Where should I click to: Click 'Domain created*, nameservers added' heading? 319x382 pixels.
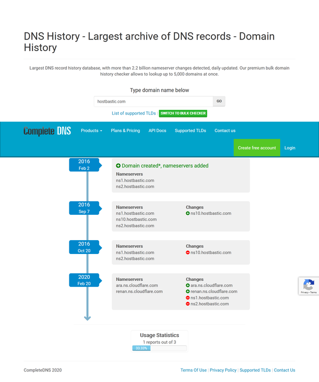click(165, 166)
